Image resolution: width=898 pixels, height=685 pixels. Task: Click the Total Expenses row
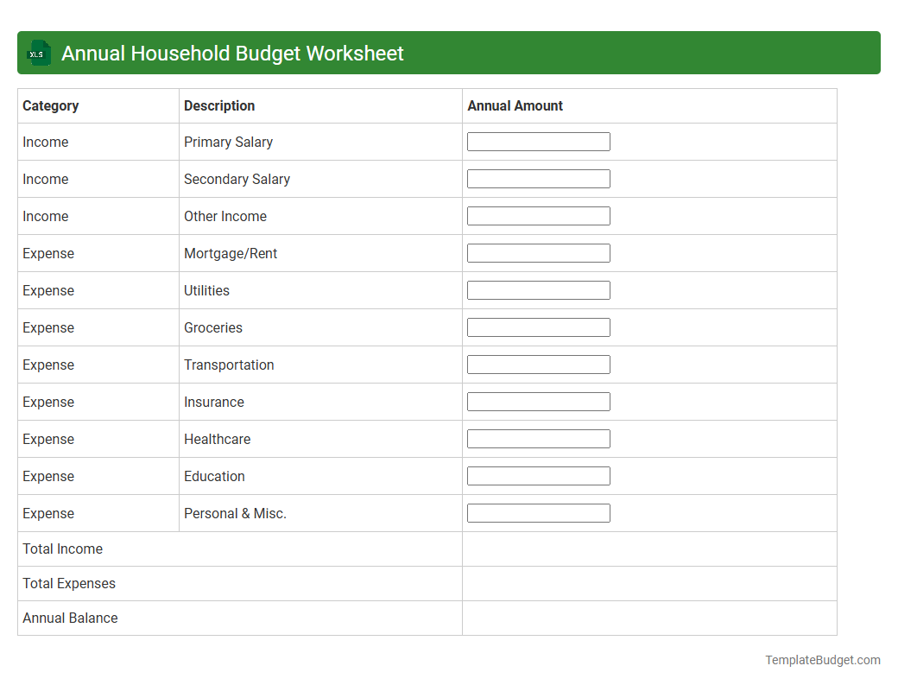pos(69,583)
